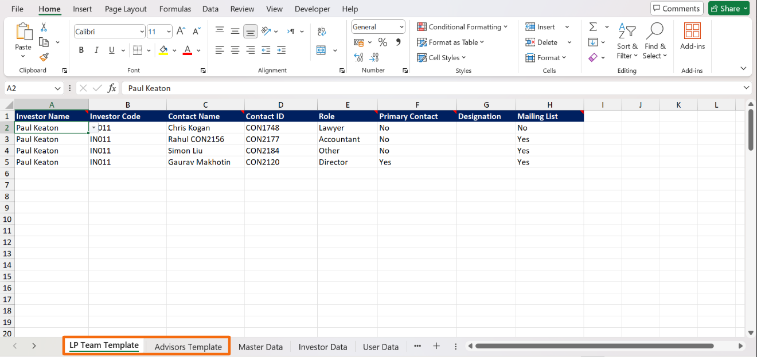Click the Cut scissors icon

pyautogui.click(x=44, y=28)
